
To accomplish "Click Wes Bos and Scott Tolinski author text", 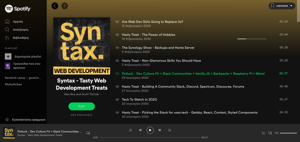I will pyautogui.click(x=82, y=94).
